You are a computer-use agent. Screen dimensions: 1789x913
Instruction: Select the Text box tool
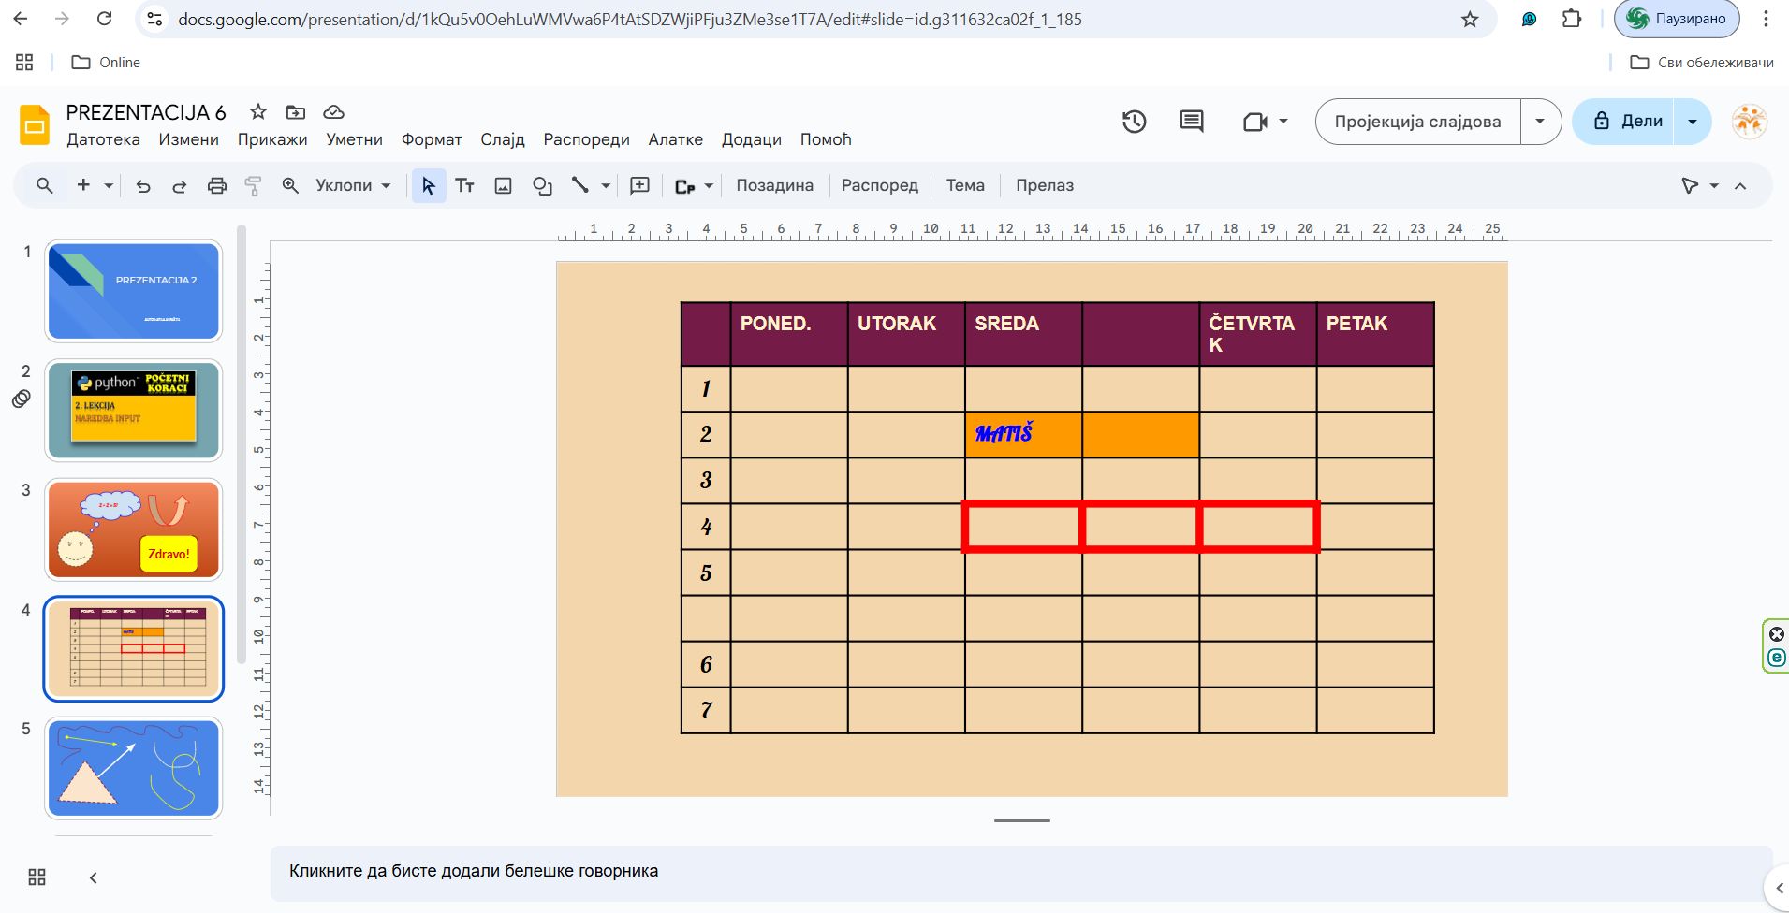pos(465,186)
